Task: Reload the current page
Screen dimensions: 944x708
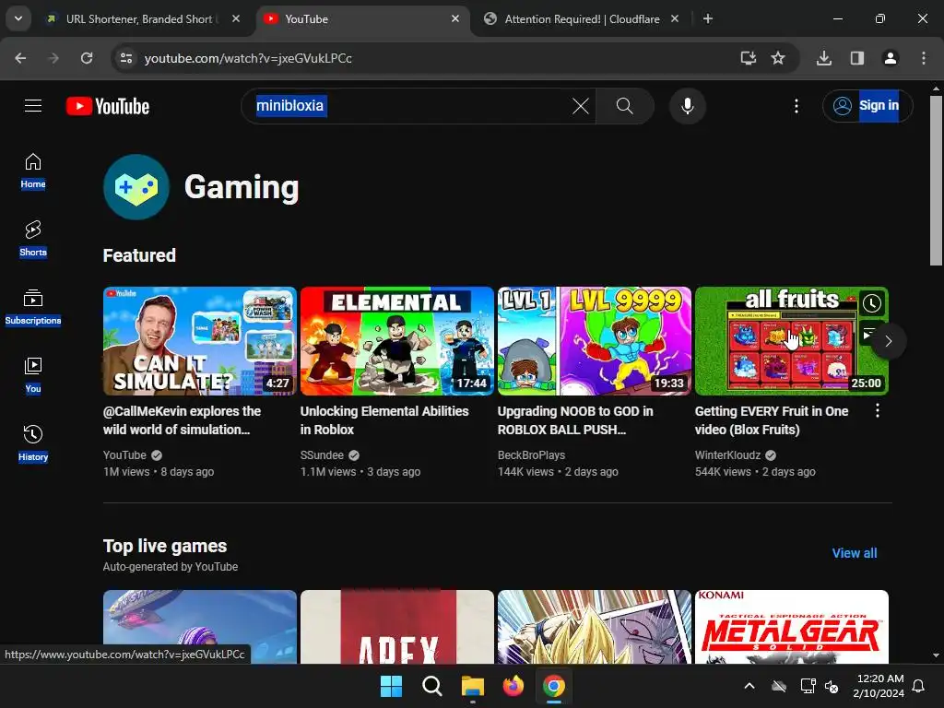Action: 87,58
